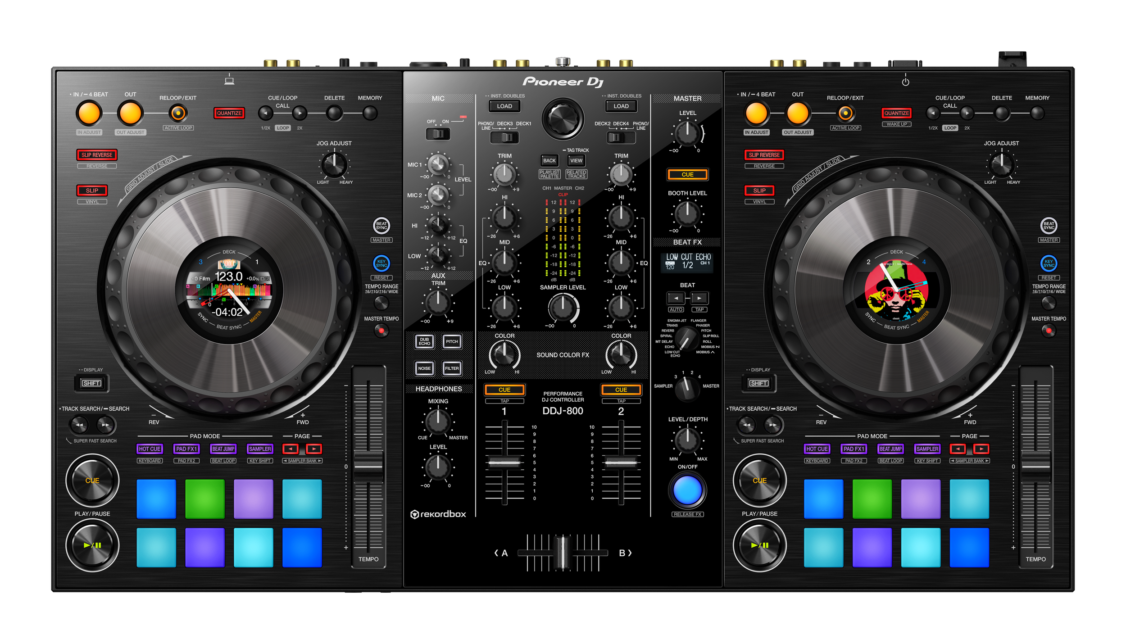Click left deck SHIFT button
This screenshot has width=1126, height=644.
91,383
